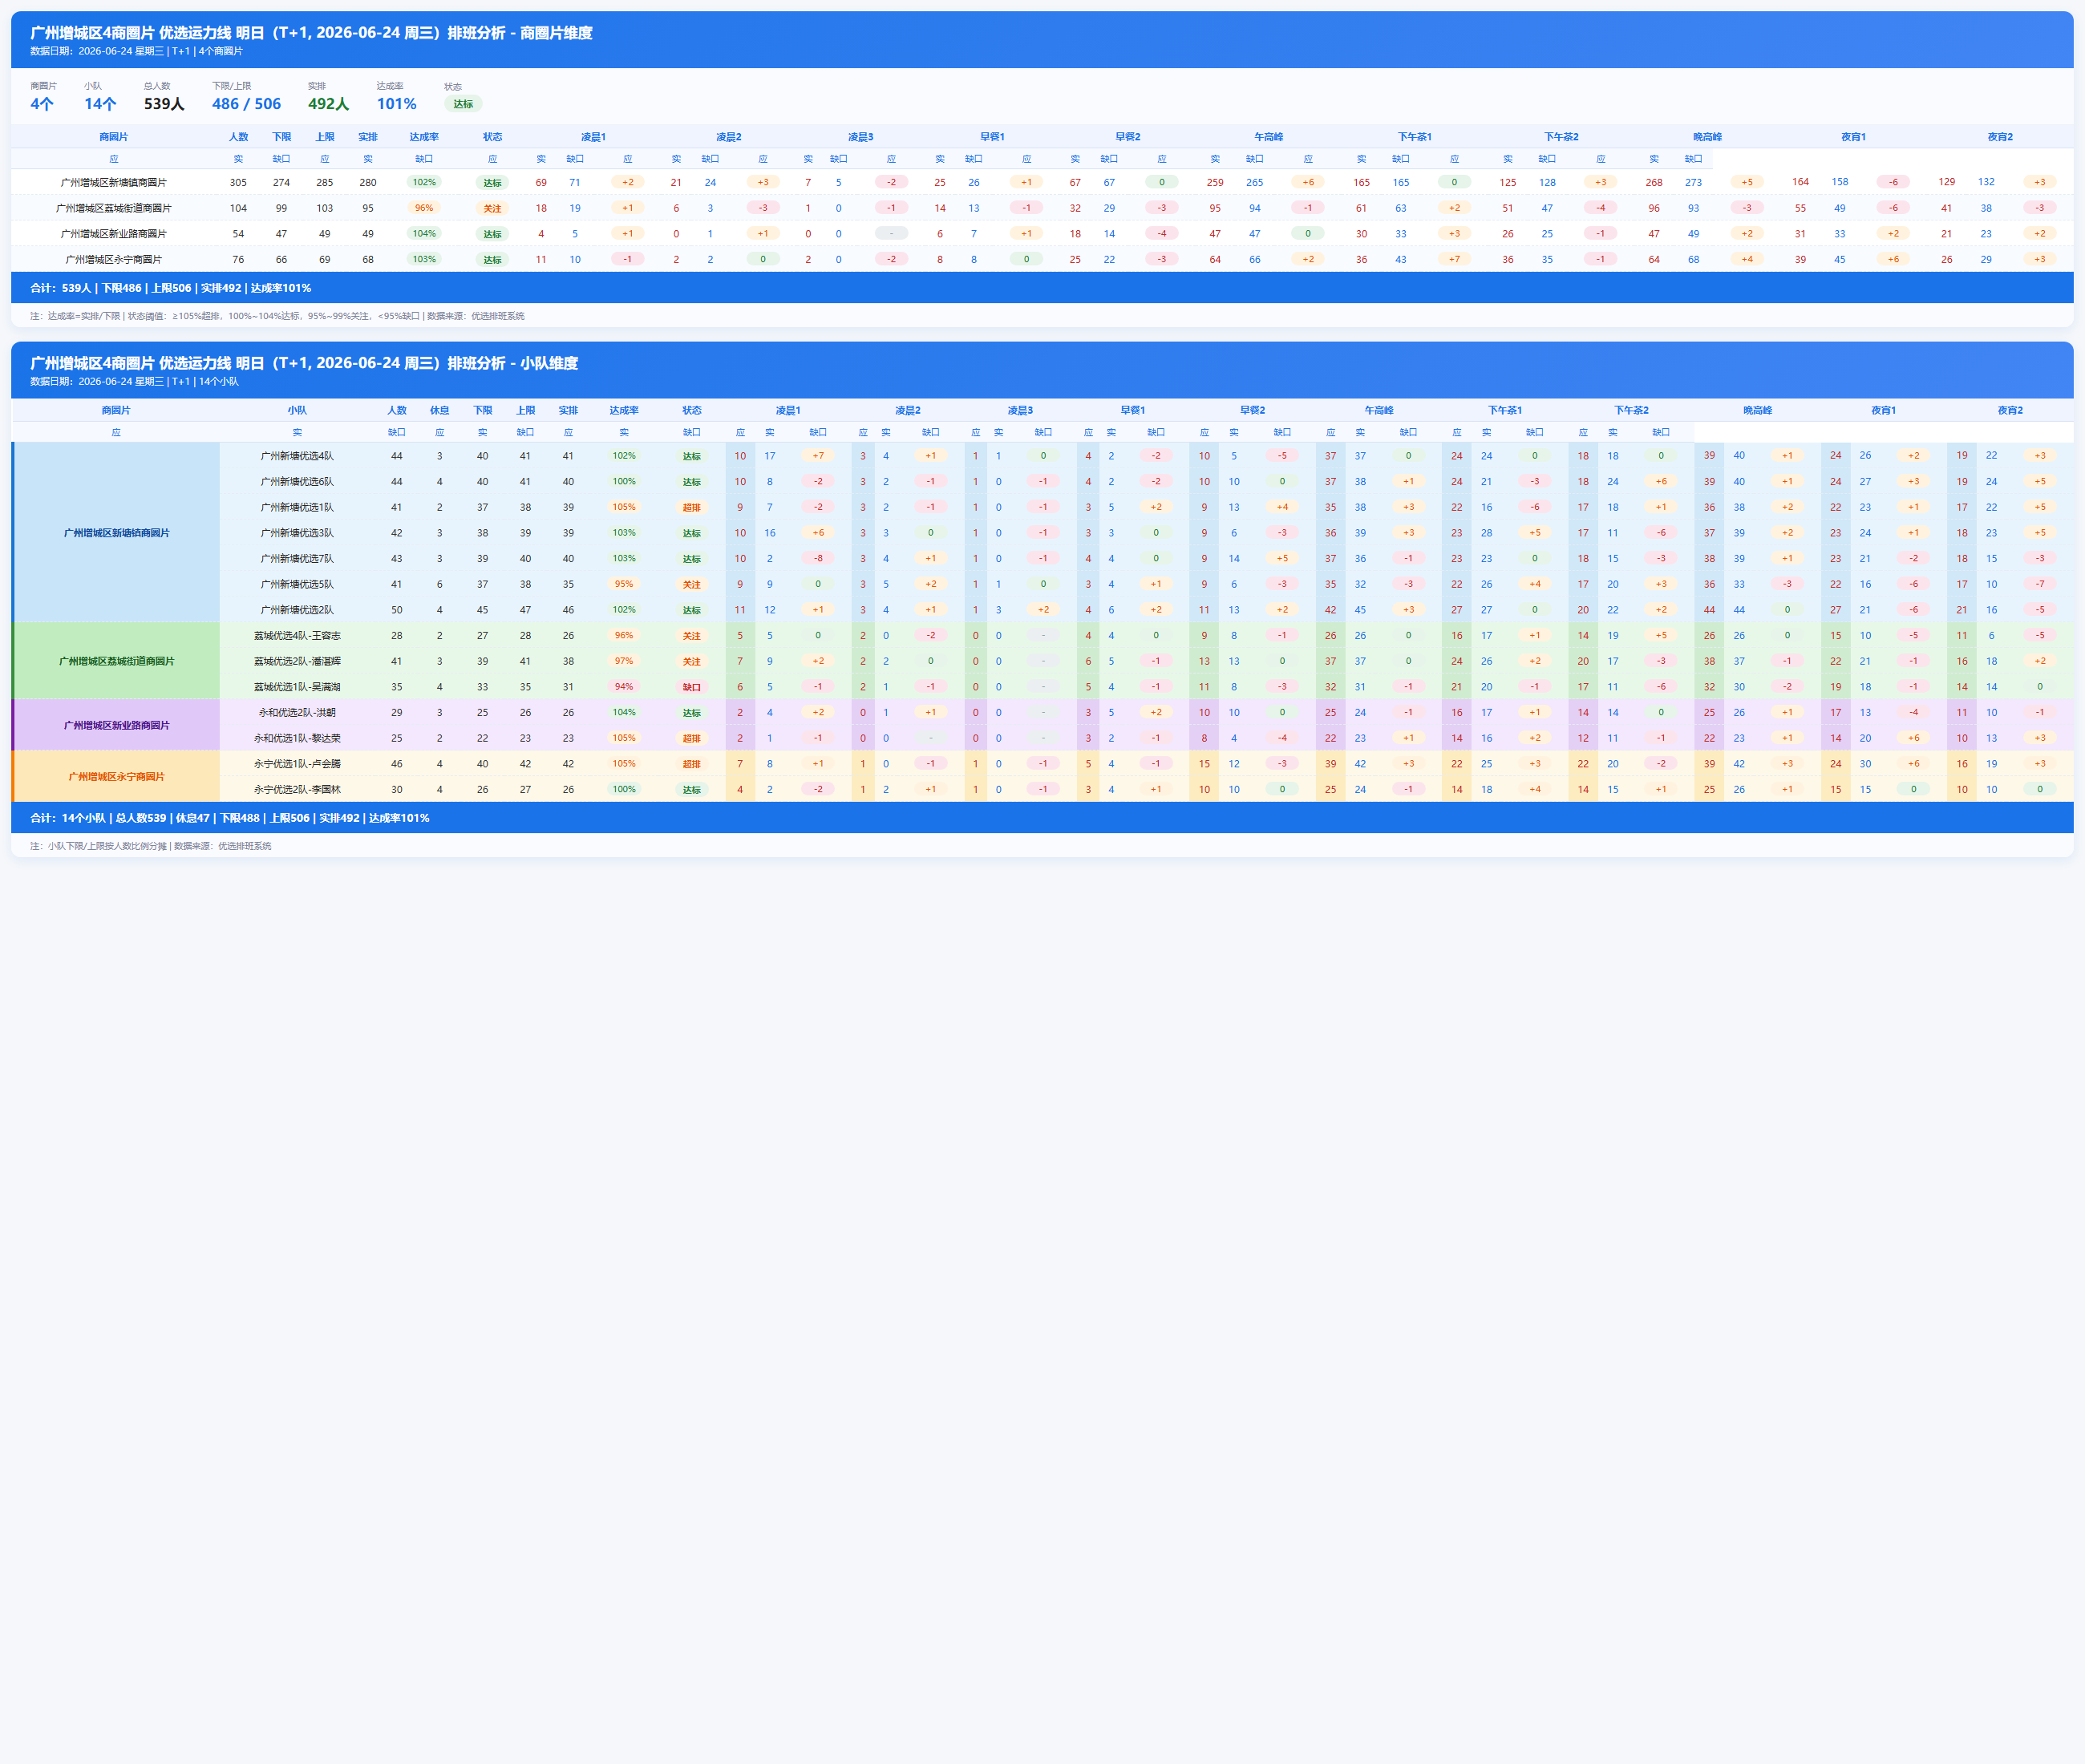This screenshot has height=1764, width=2085.
Task: Click the 缺口 status badge in 荔城优选1队 row
Action: (x=692, y=687)
